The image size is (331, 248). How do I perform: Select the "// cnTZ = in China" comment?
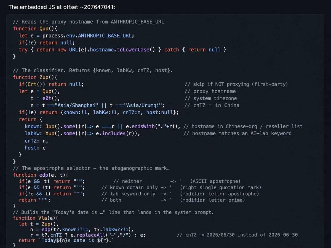212,105
